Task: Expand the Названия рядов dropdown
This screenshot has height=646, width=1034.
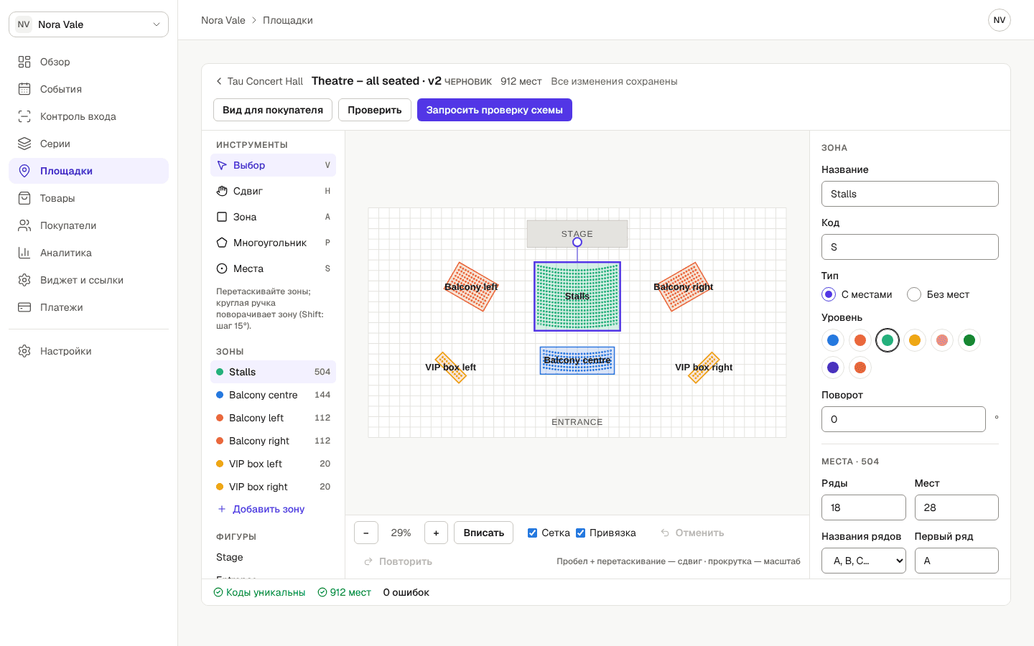Action: click(863, 561)
